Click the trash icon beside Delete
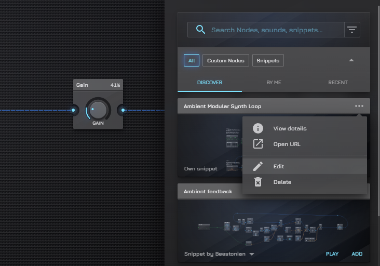 258,182
